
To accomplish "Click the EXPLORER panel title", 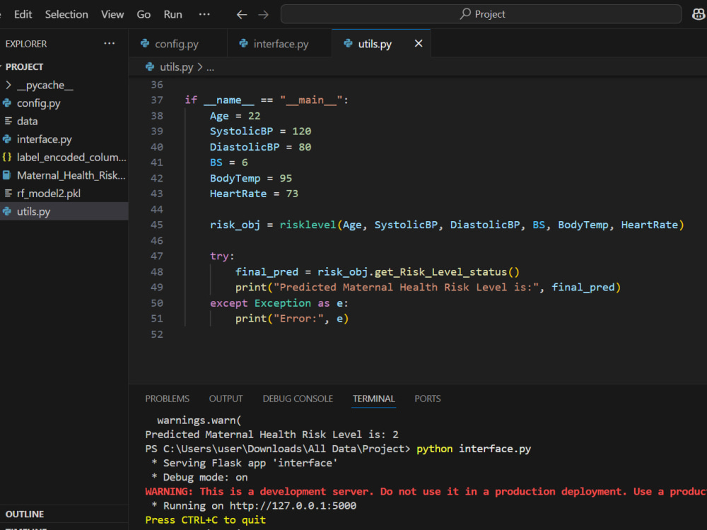I will (x=25, y=44).
